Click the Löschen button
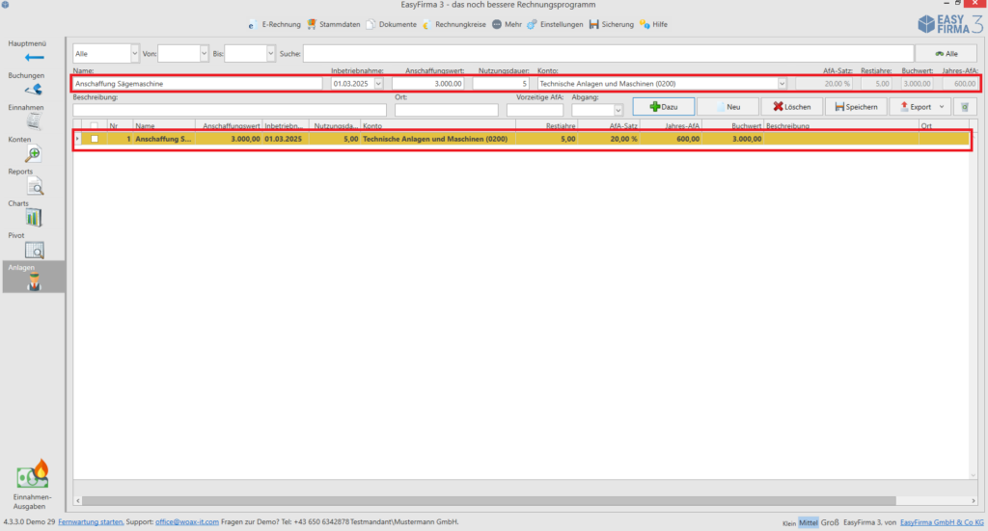988x531 pixels. tap(792, 107)
